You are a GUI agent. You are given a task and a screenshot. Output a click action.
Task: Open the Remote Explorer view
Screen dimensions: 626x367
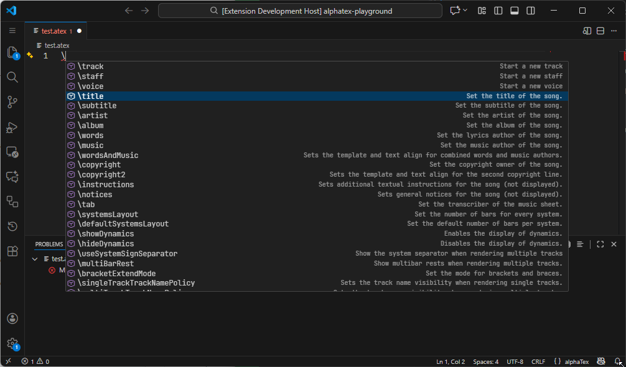pos(12,152)
